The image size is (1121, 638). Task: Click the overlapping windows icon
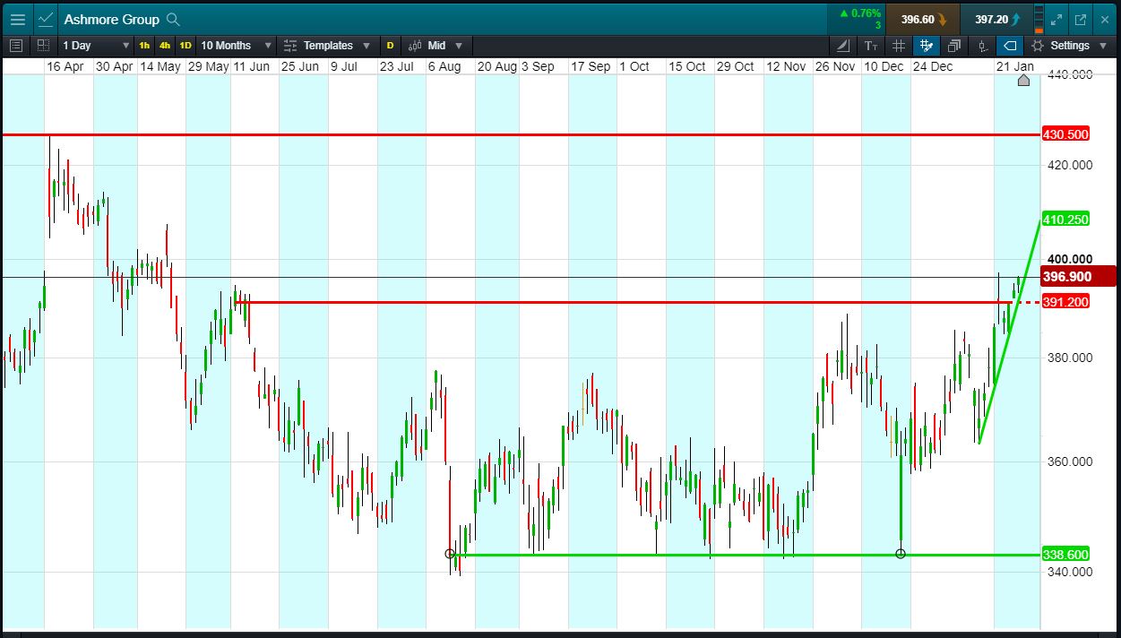(x=954, y=45)
